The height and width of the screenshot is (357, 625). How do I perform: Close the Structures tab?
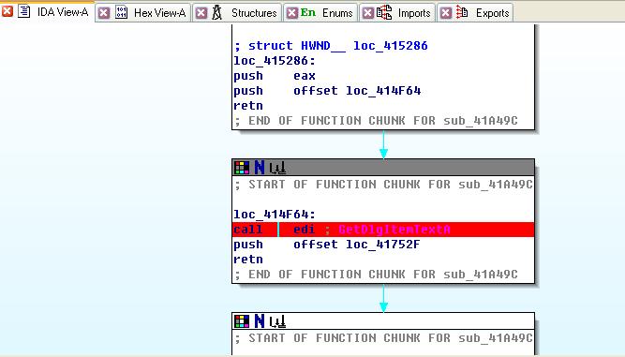click(x=201, y=13)
